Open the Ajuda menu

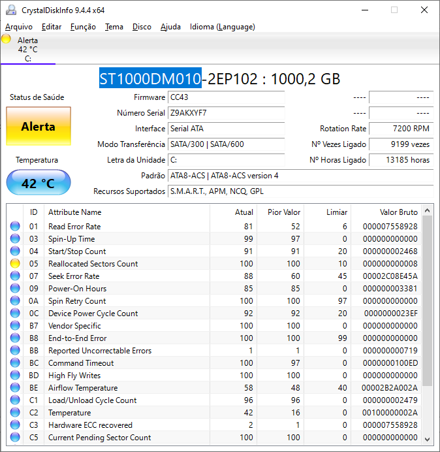coord(170,27)
